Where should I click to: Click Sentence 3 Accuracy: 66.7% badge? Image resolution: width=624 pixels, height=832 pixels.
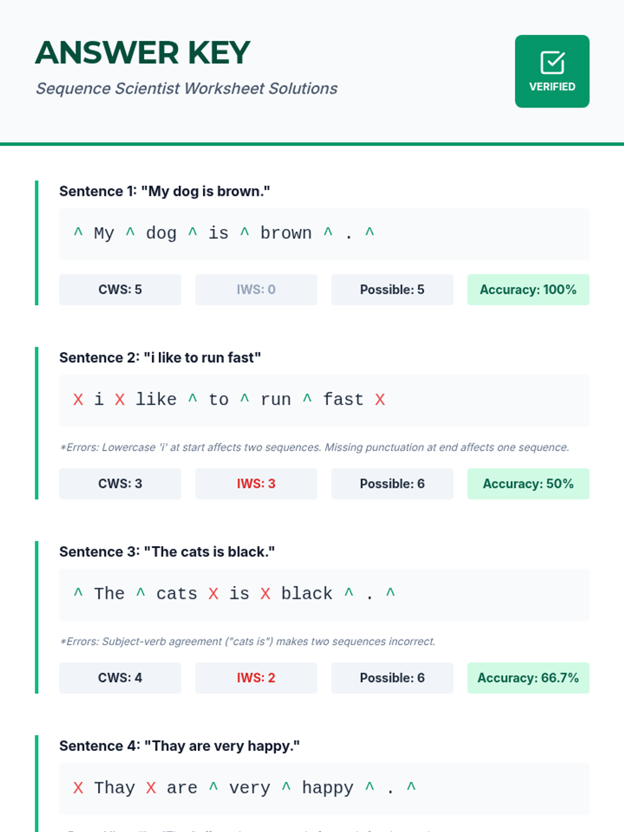[528, 678]
